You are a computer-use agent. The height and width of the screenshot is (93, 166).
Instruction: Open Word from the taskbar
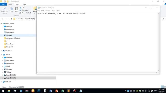click(51, 91)
